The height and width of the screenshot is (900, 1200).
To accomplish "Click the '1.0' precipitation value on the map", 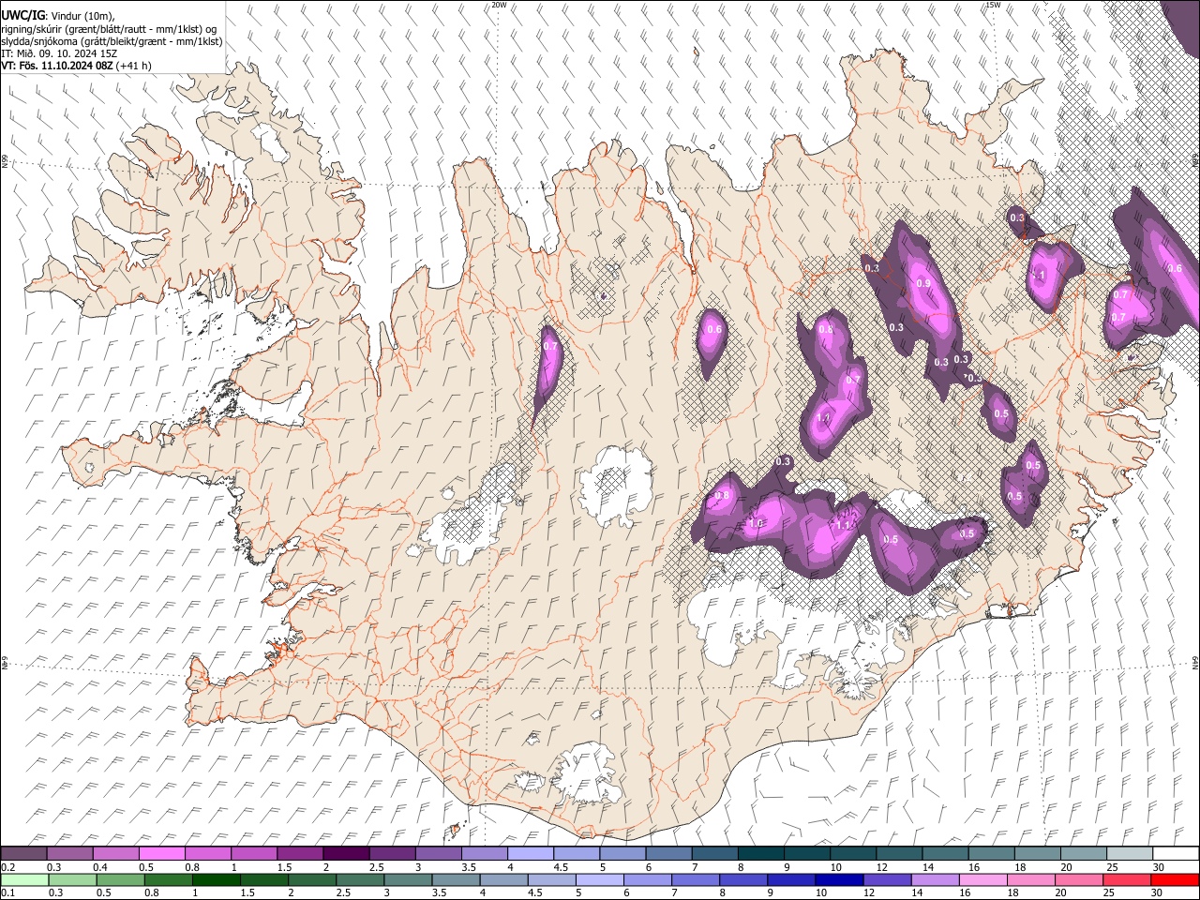I will (x=757, y=523).
